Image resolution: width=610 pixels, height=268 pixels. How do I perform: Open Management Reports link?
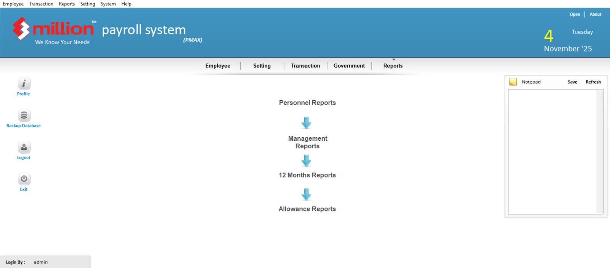coord(308,142)
